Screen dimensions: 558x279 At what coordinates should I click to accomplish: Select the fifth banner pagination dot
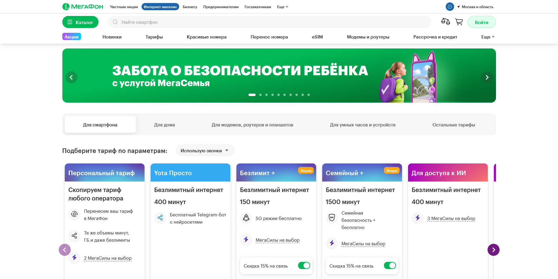pos(279,95)
